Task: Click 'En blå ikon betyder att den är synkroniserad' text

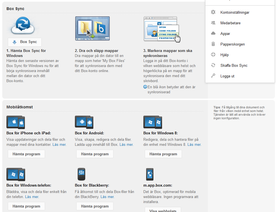Action: (x=171, y=90)
